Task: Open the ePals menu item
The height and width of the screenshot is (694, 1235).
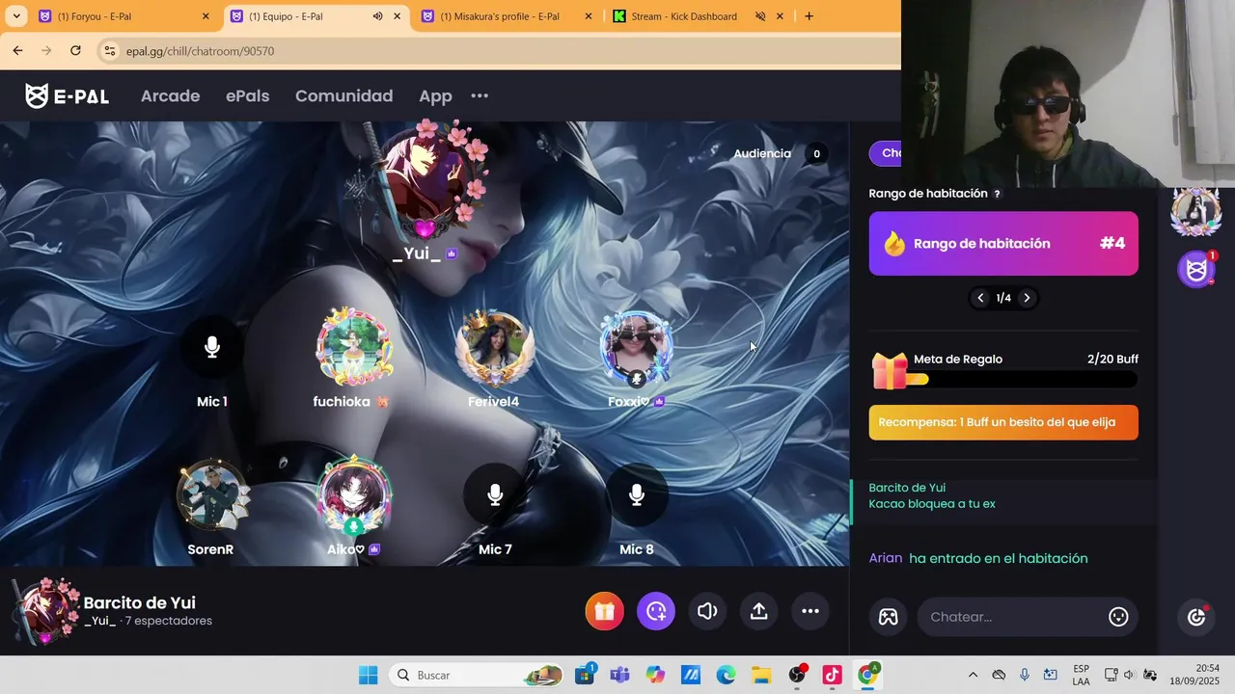Action: pyautogui.click(x=247, y=95)
